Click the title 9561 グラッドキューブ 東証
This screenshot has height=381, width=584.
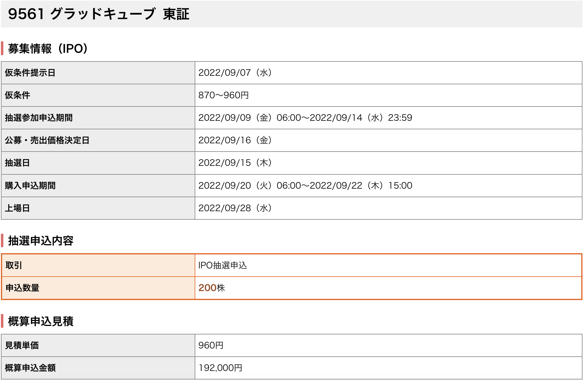[x=99, y=14]
